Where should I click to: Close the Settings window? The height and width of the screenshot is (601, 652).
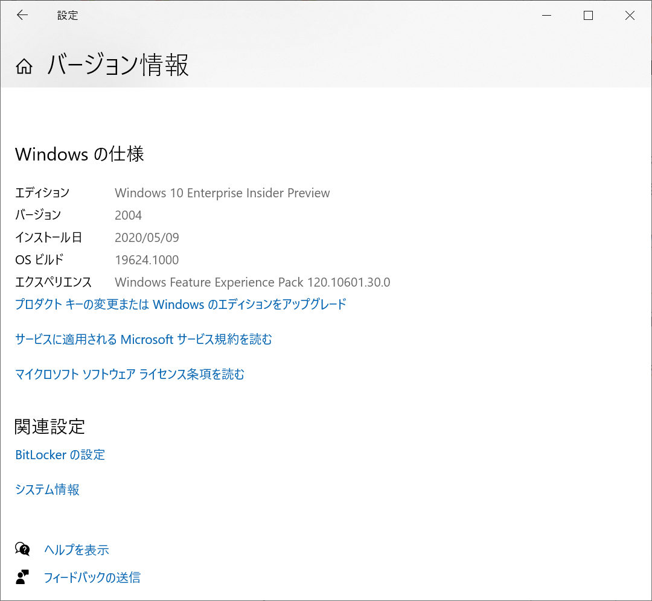pos(630,15)
